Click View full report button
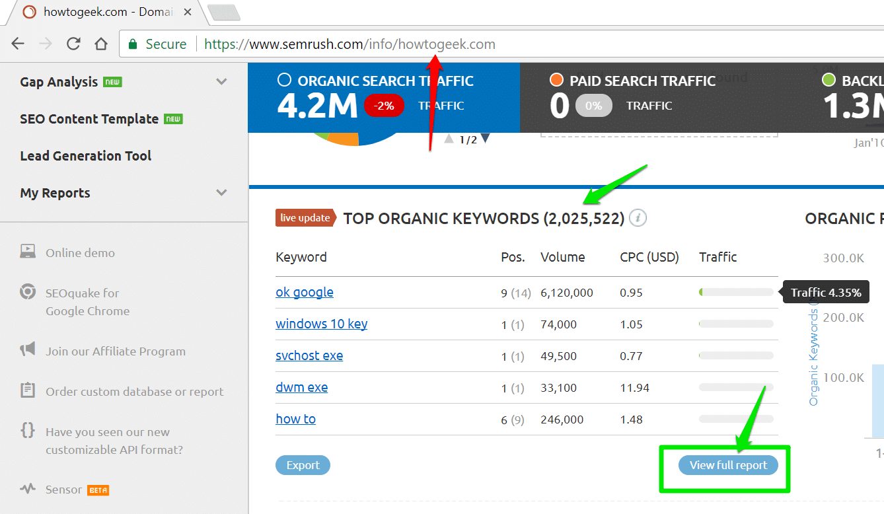Image resolution: width=884 pixels, height=514 pixels. coord(728,465)
